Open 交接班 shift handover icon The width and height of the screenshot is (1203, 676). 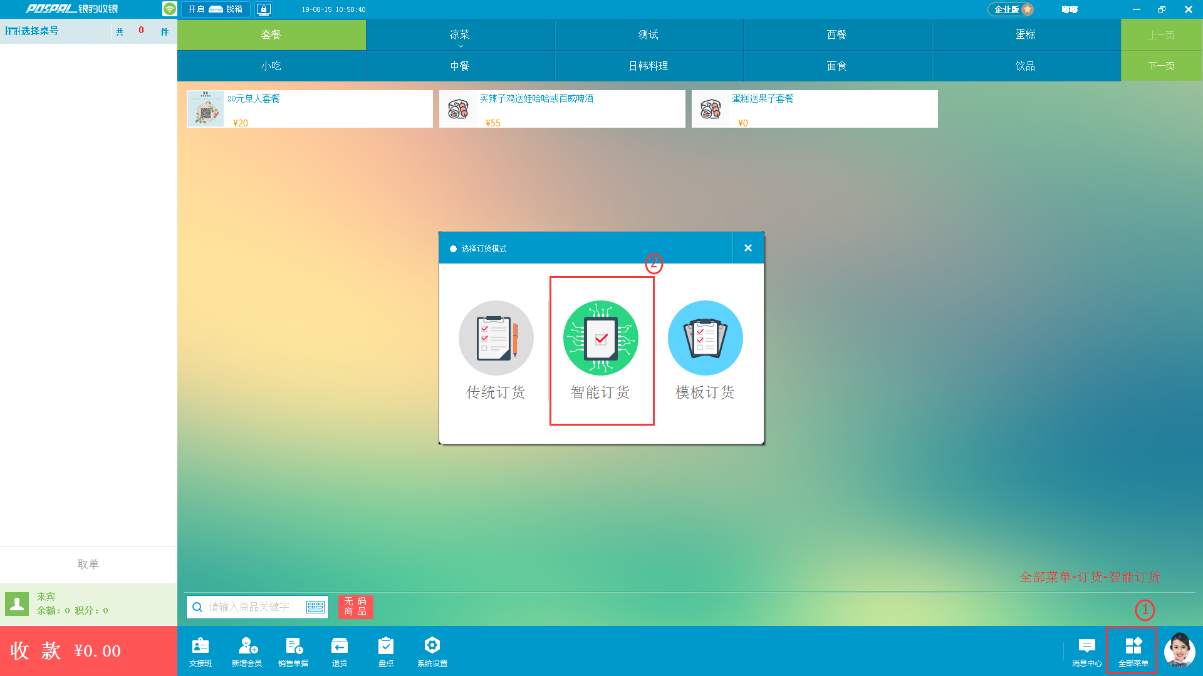pyautogui.click(x=200, y=651)
